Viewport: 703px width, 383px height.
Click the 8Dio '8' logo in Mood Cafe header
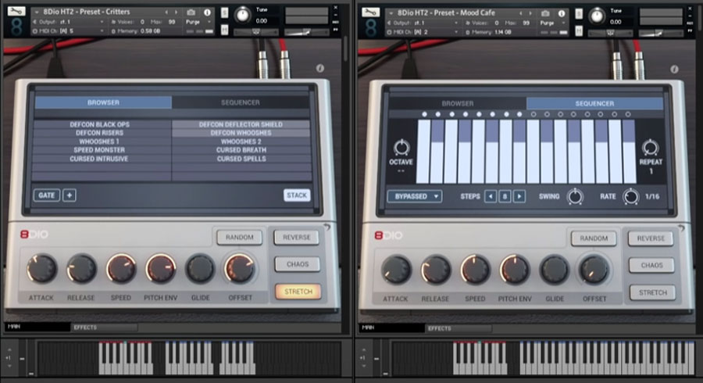pos(371,28)
